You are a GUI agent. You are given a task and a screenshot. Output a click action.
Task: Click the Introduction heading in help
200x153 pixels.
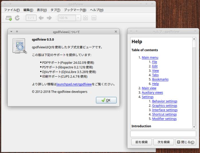click(141, 126)
